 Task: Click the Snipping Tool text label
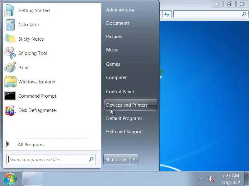pyautogui.click(x=33, y=53)
